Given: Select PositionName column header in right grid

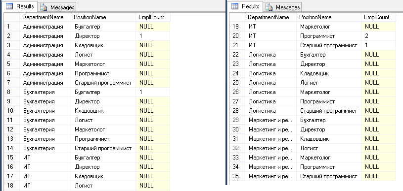Looking at the screenshot, I should click(x=329, y=17).
